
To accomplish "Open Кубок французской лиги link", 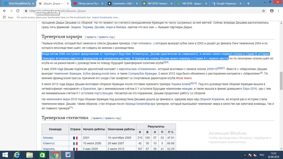I will click(99, 73).
